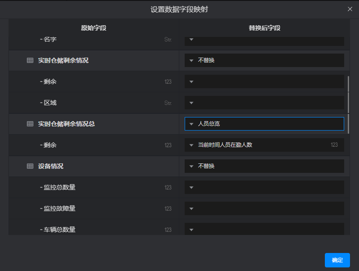Expand dropdown for 区域 field
The image size is (359, 271).
(264, 103)
